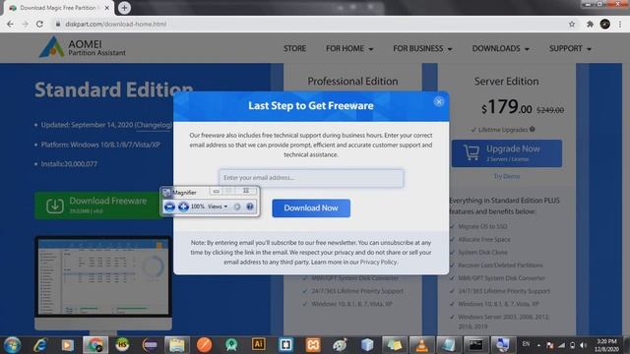The image size is (630, 354).
Task: Open the Changelog link
Action: pyautogui.click(x=154, y=125)
